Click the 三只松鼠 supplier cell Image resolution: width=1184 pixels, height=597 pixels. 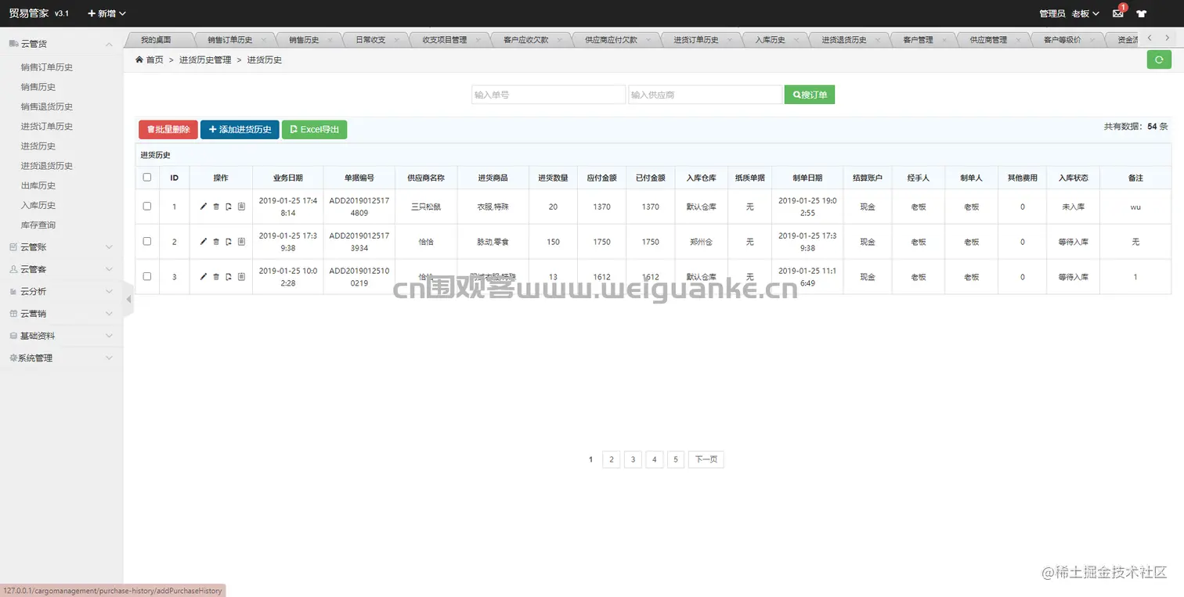coord(426,207)
